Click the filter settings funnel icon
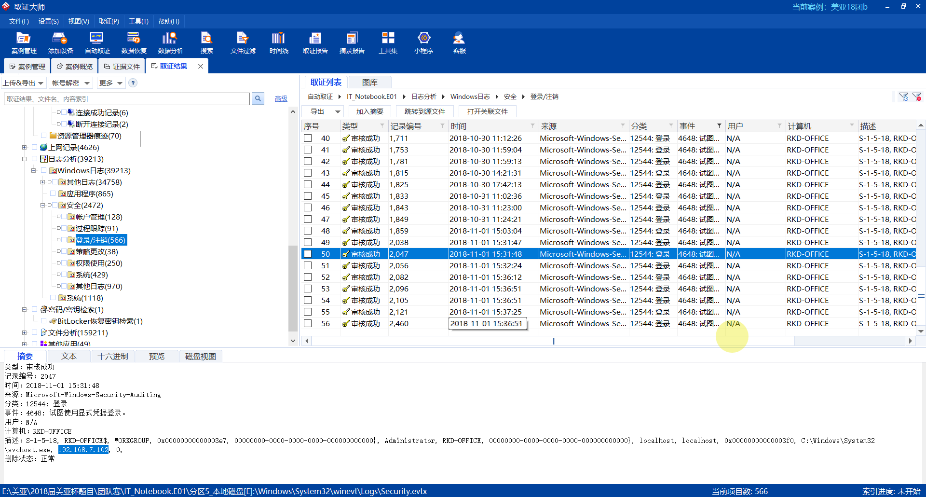Image resolution: width=926 pixels, height=497 pixels. click(904, 97)
